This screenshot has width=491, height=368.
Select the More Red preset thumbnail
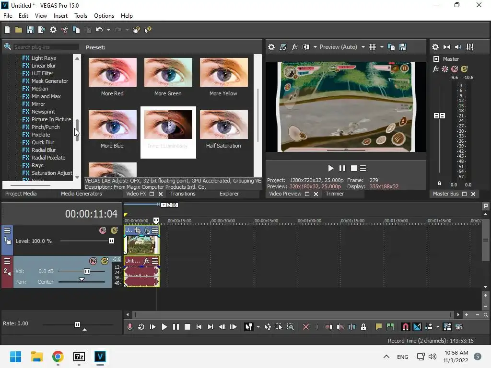[113, 72]
